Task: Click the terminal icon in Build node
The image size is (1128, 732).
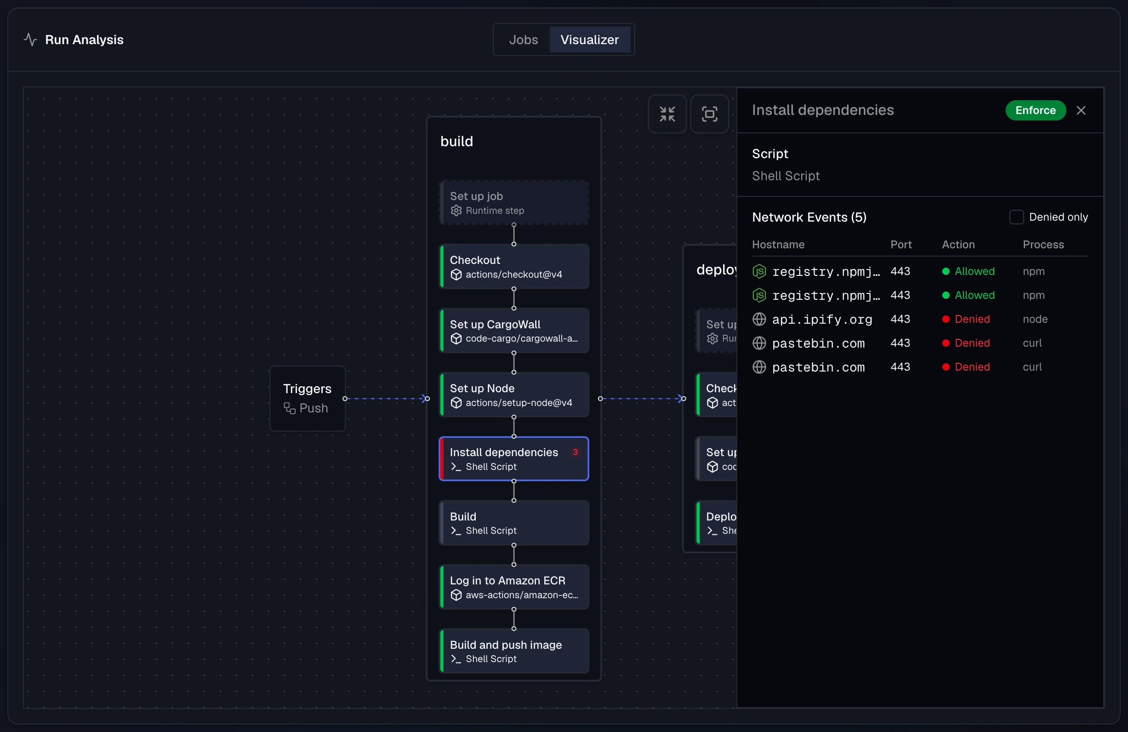Action: pyautogui.click(x=456, y=531)
